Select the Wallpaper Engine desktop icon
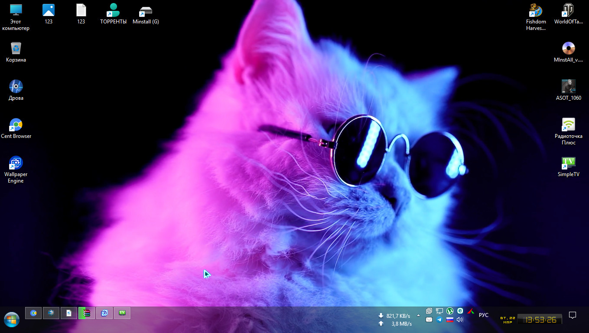The image size is (589, 333). click(16, 163)
